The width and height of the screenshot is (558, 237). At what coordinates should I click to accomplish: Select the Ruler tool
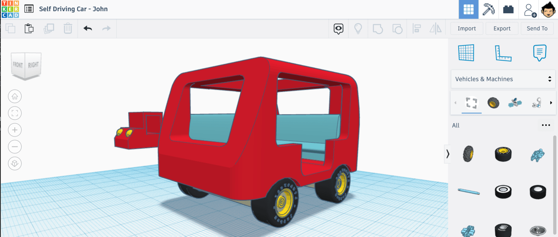point(503,53)
